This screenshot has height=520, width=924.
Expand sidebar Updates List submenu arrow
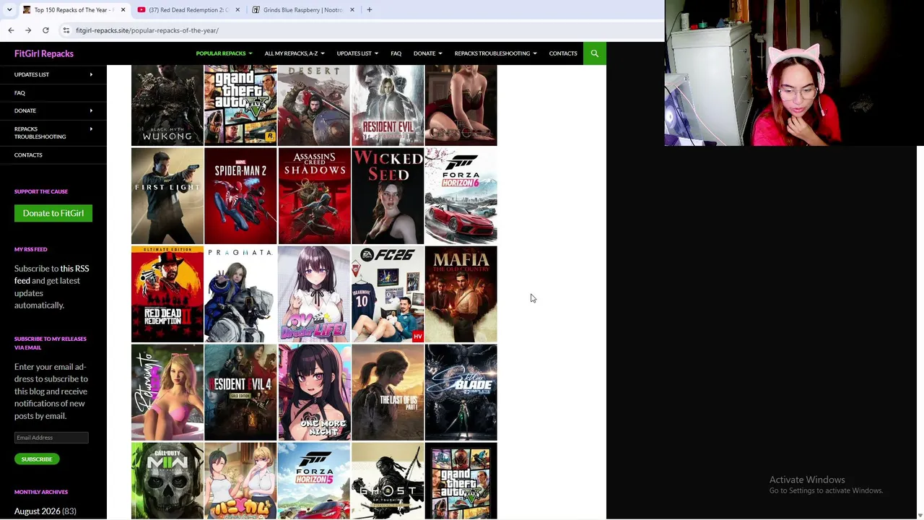91,74
